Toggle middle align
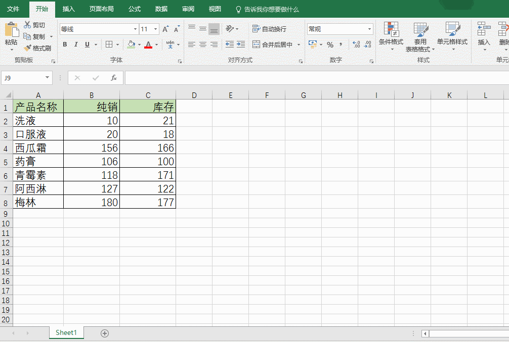Viewport: 509px width, 342px height. coord(203,29)
